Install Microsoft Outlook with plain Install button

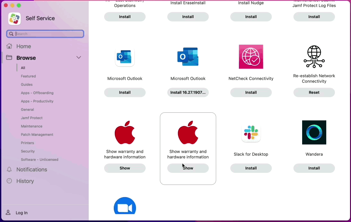click(125, 92)
